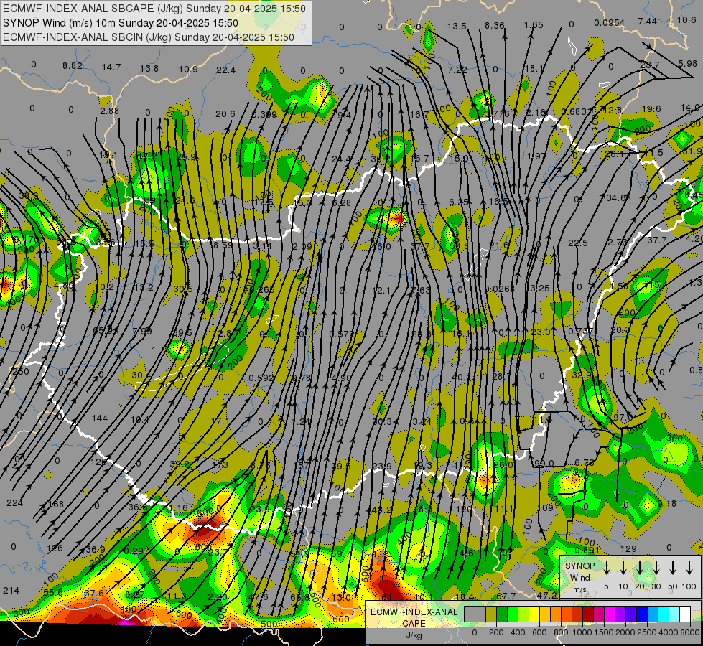703x646 pixels.
Task: Click the ECMWF-INDEX-ANAL SBCAPE title line
Action: [154, 9]
